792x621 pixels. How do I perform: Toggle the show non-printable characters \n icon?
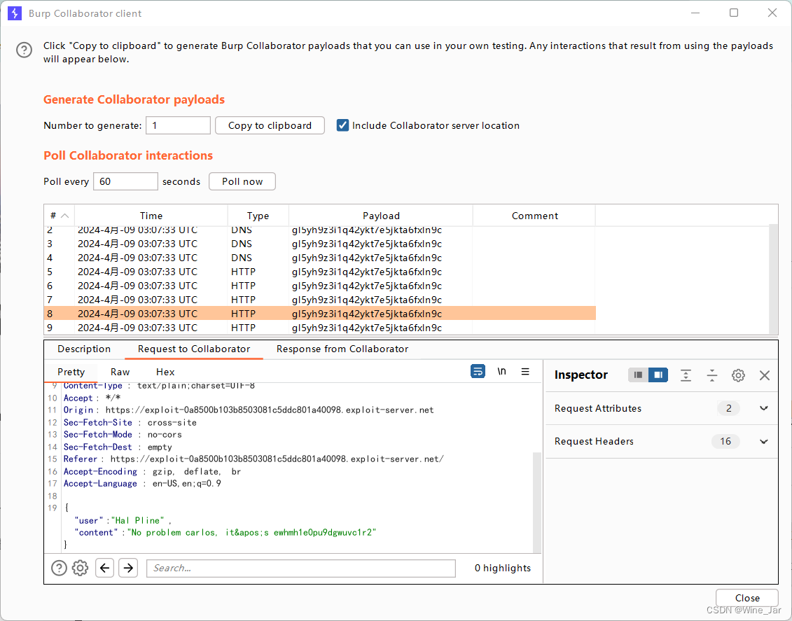tap(501, 372)
